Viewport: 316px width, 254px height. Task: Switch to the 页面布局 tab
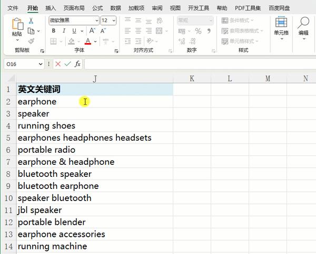[74, 8]
